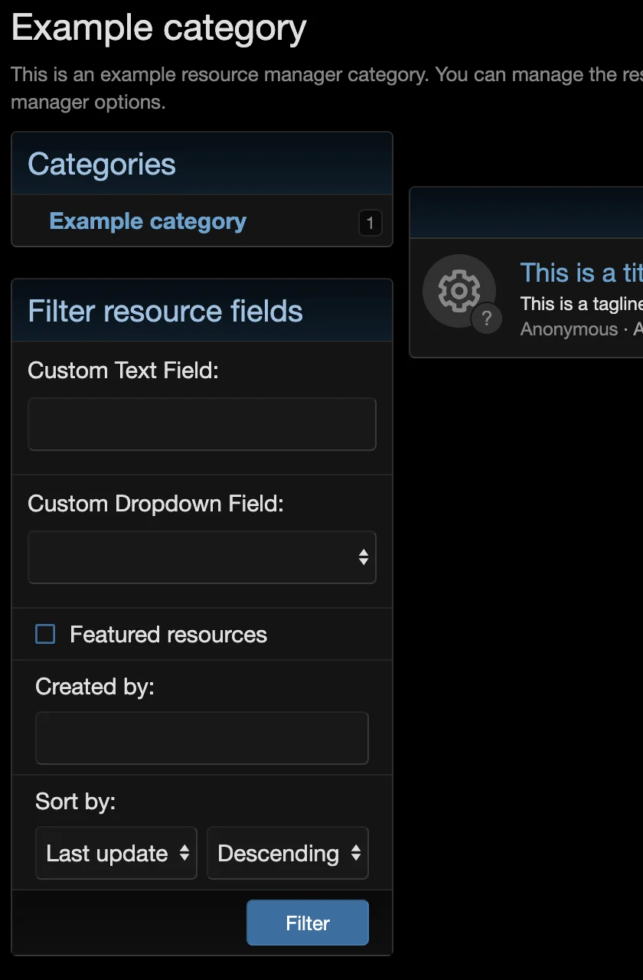Click the resource count badge showing '1'
Screen dimensions: 643x980
click(x=370, y=223)
